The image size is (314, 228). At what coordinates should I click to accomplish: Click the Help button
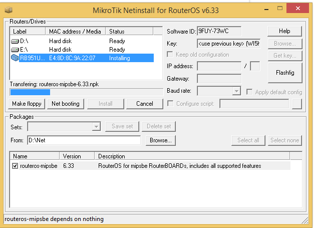(x=284, y=31)
